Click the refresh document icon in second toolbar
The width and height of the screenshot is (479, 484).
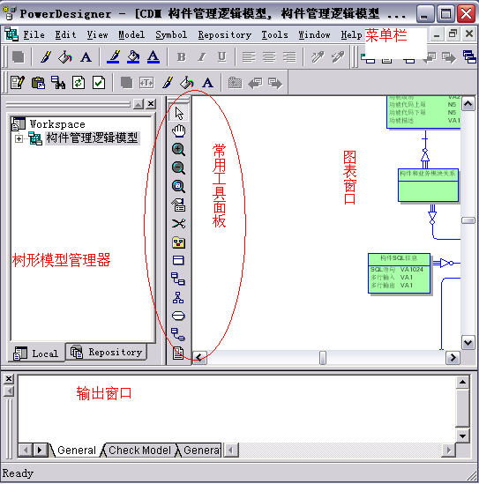coord(79,83)
